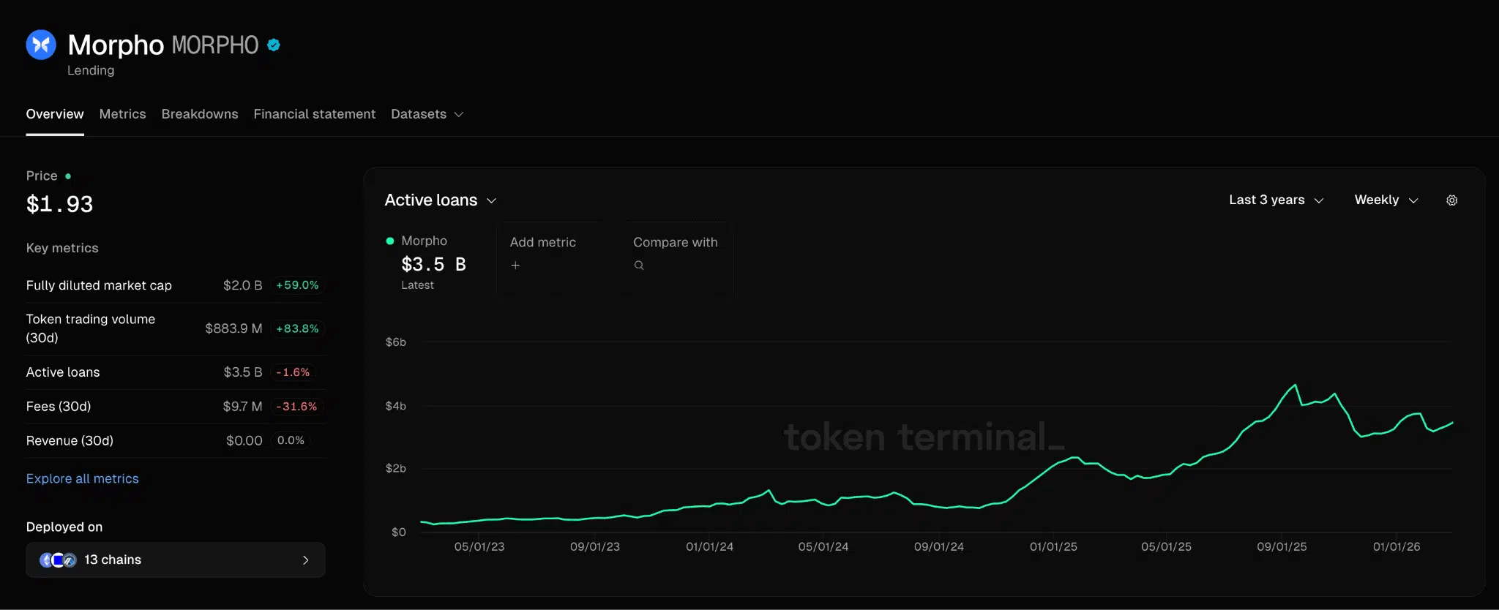
Task: Click the Add metric button
Action: [x=550, y=259]
